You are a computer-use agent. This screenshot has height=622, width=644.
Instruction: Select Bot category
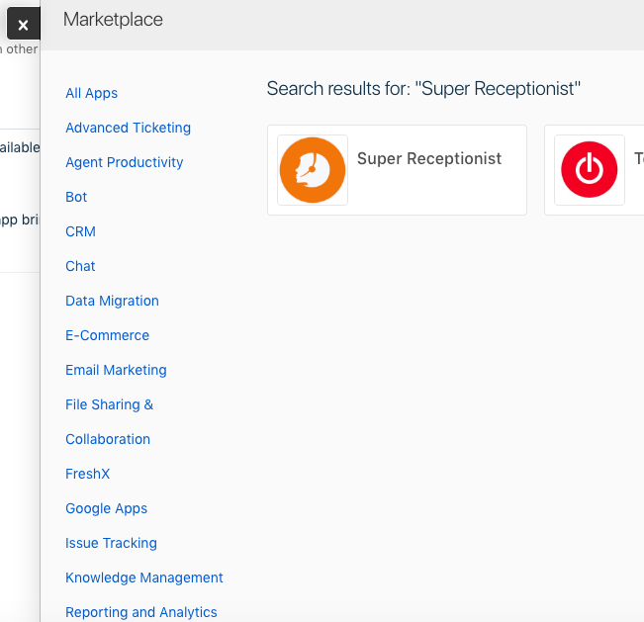tap(76, 197)
